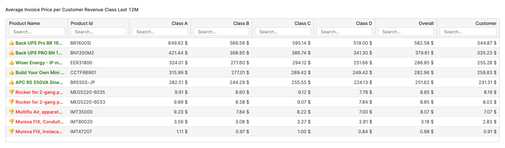Screen dimensions: 505x148
Task: Select Product Id cell IMT47207
Action: tap(82, 131)
